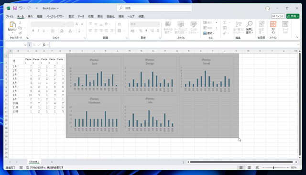Click the Increase Indent icon
The width and height of the screenshot is (306, 175).
[x=111, y=31]
